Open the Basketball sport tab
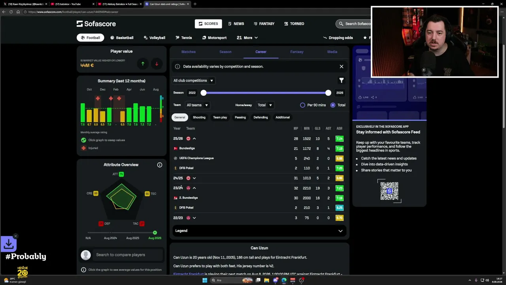 coord(122,38)
